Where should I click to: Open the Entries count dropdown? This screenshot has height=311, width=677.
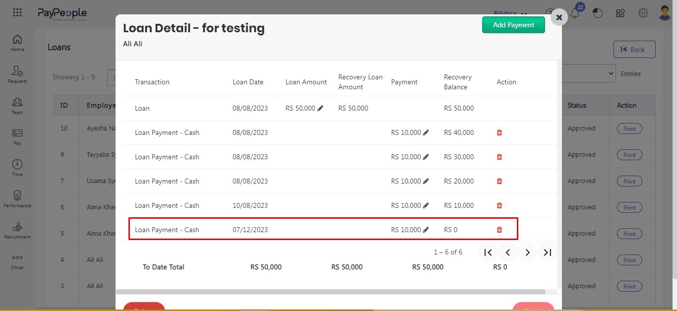click(x=588, y=73)
